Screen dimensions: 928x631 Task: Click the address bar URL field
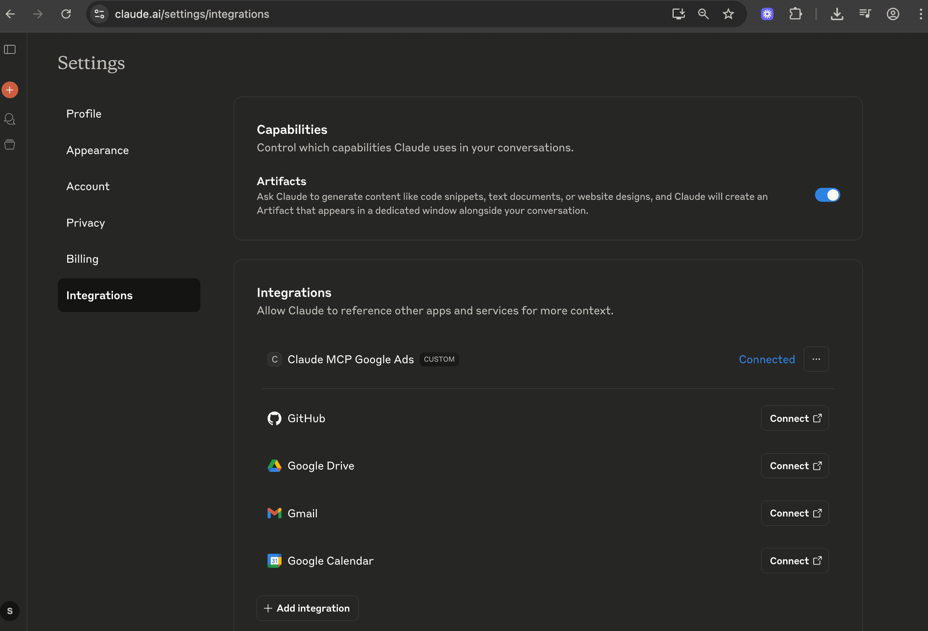(192, 14)
